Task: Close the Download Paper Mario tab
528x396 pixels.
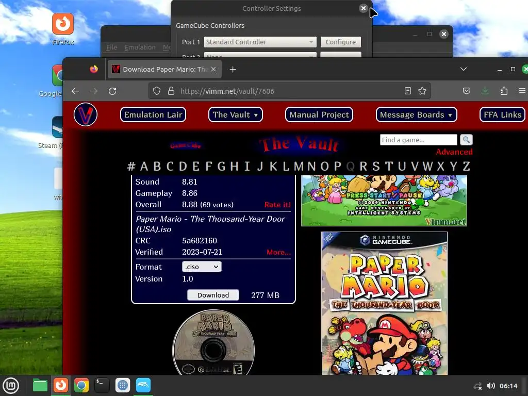Action: (213, 70)
